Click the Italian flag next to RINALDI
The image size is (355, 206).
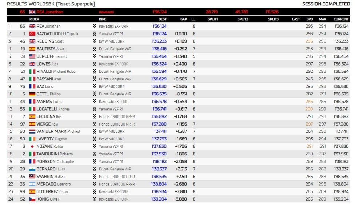point(32,71)
